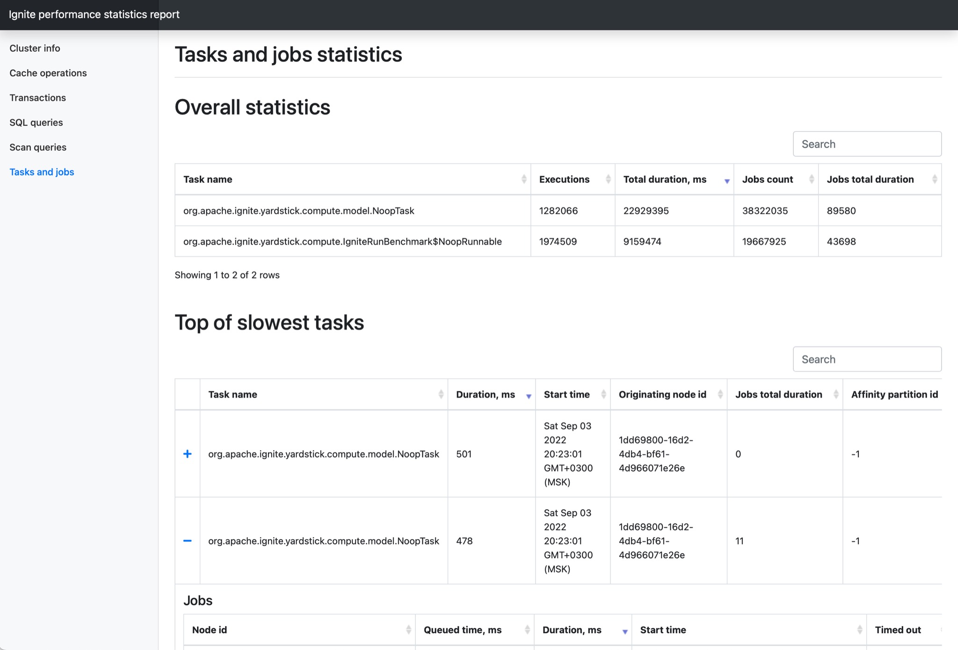958x650 pixels.
Task: Expand first NoopTask row with plus icon
Action: click(x=188, y=454)
